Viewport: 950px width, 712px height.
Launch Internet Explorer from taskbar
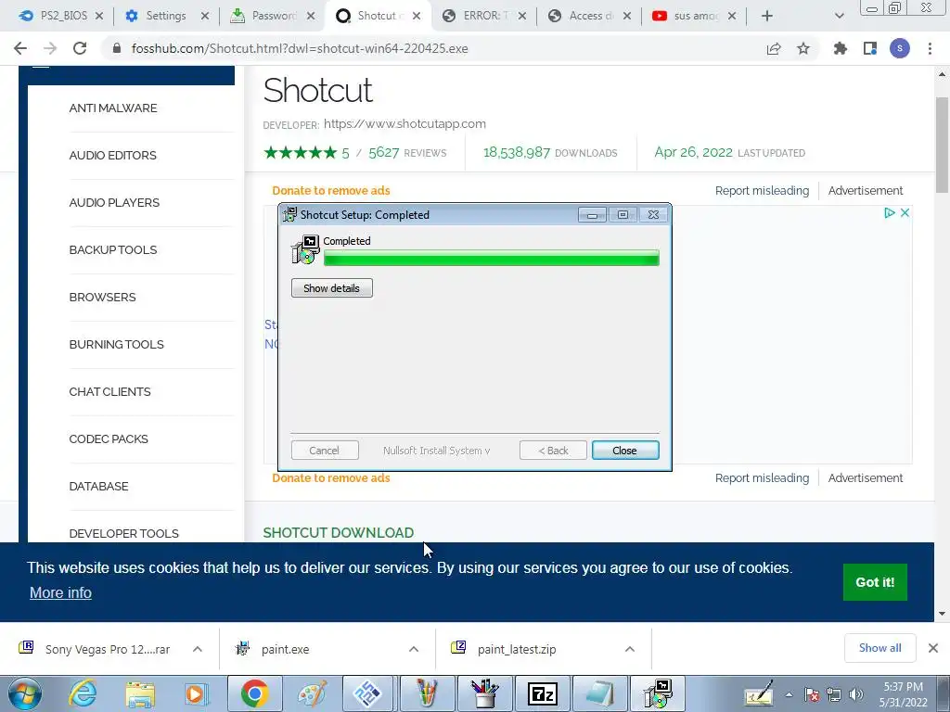83,693
